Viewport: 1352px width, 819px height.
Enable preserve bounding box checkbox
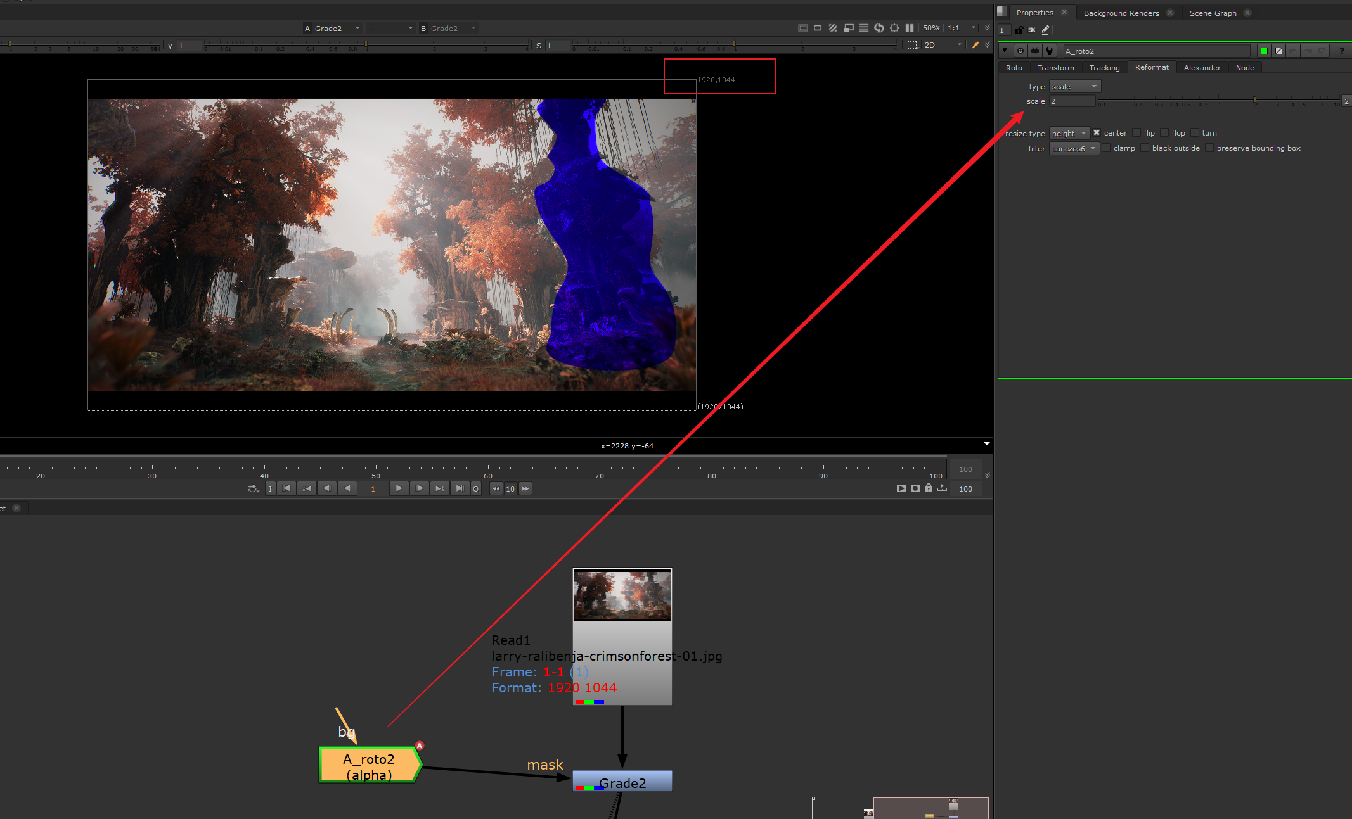tap(1209, 148)
